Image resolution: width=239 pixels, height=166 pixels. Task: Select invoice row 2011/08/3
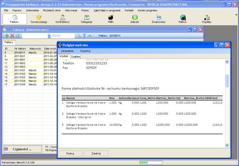30,67
